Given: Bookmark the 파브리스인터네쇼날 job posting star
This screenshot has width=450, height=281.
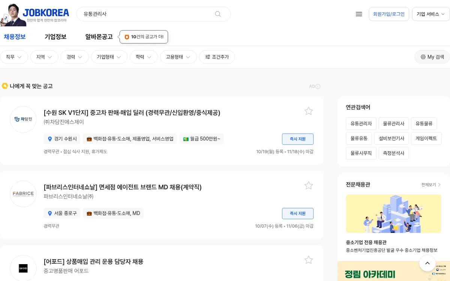Looking at the screenshot, I should [309, 185].
